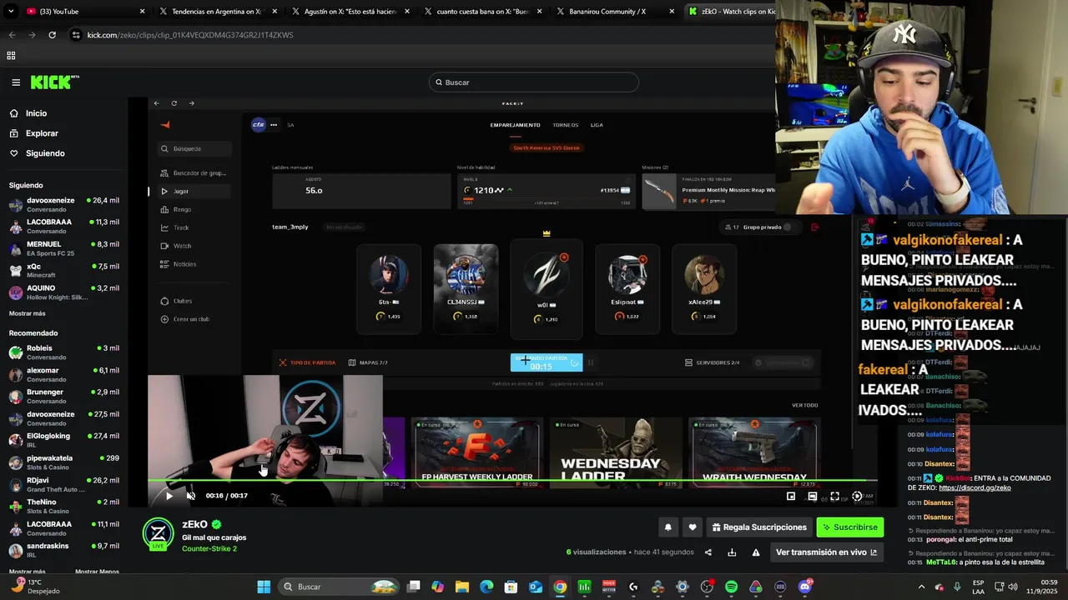1068x600 pixels.
Task: Click the Kick logo
Action: [54, 82]
